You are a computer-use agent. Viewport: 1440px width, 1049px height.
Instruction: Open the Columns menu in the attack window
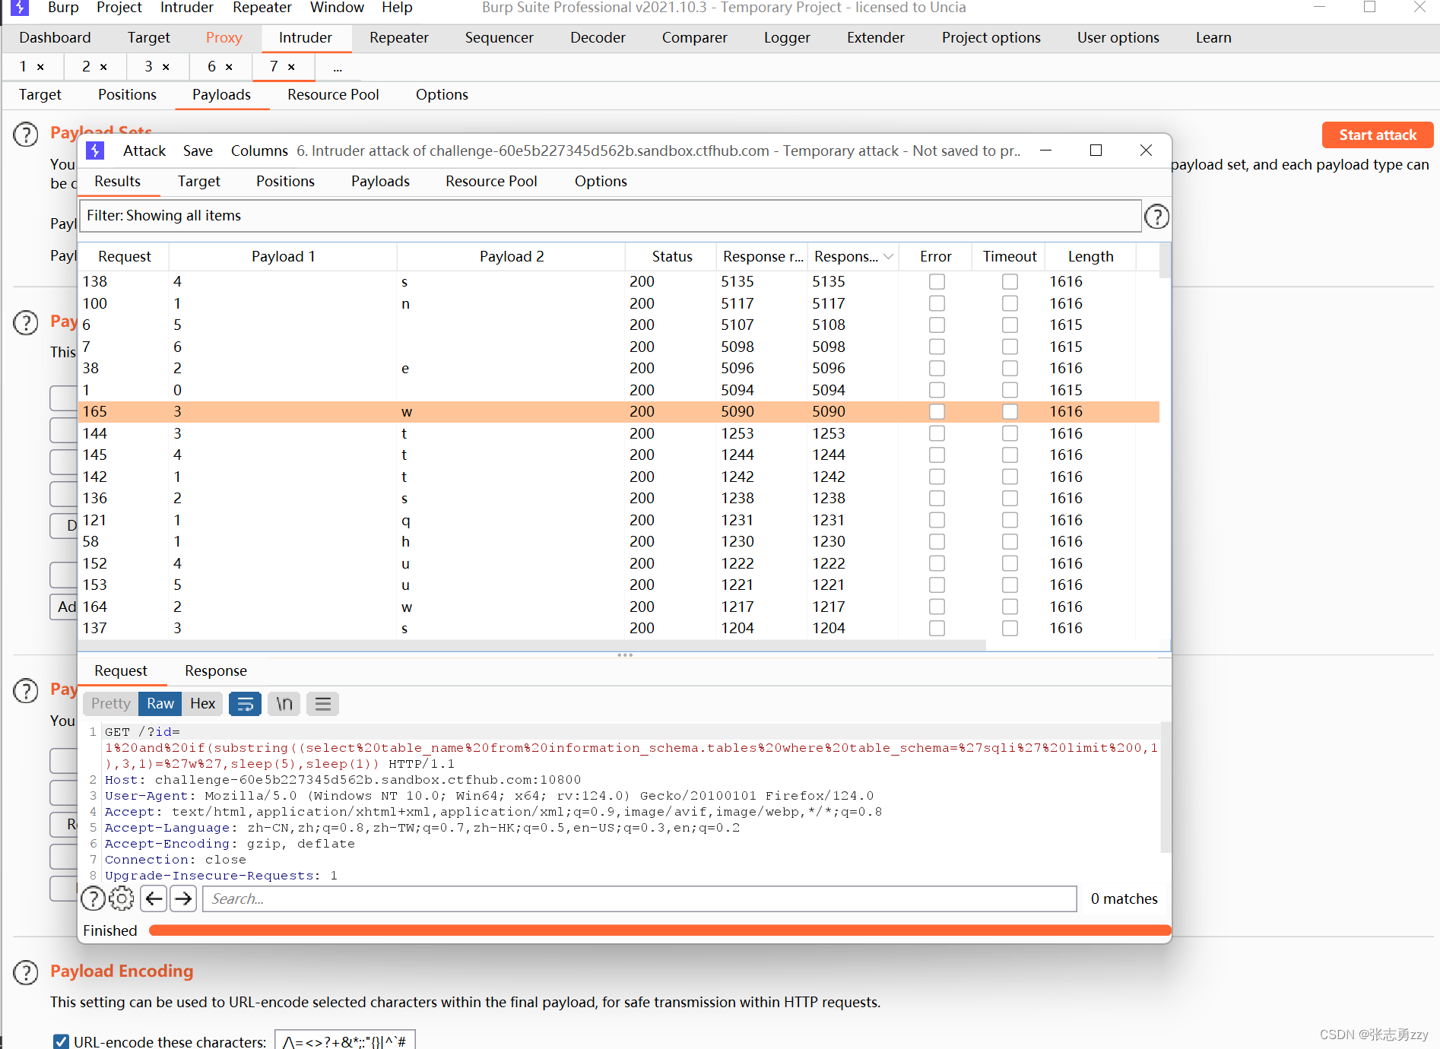[x=259, y=151]
